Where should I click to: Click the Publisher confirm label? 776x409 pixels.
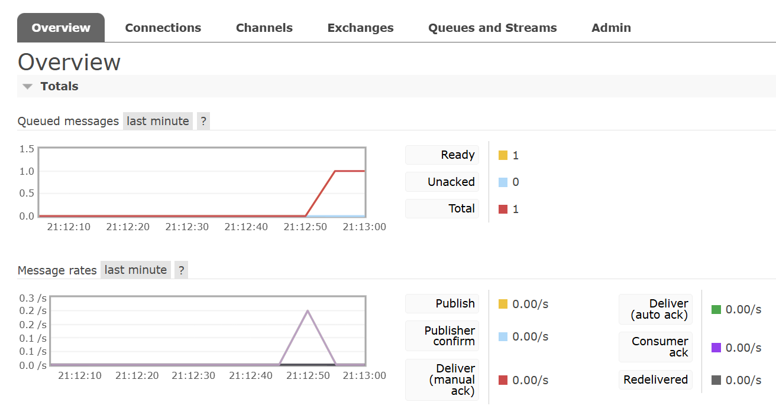pos(442,336)
